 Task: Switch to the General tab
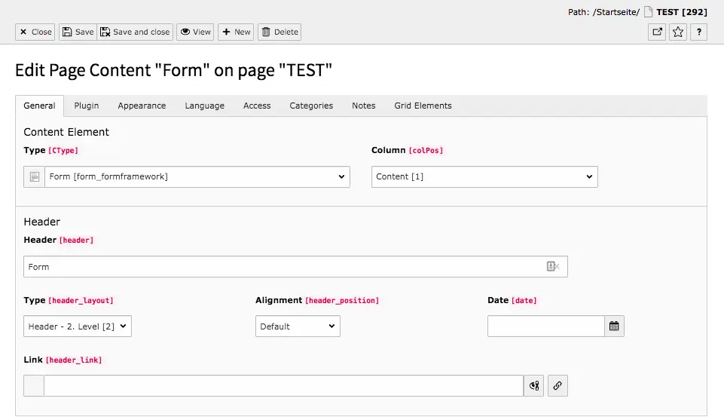click(x=40, y=106)
